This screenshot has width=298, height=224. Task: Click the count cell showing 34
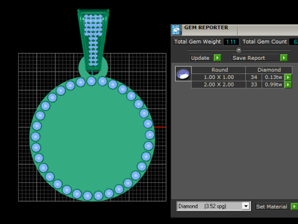254,77
